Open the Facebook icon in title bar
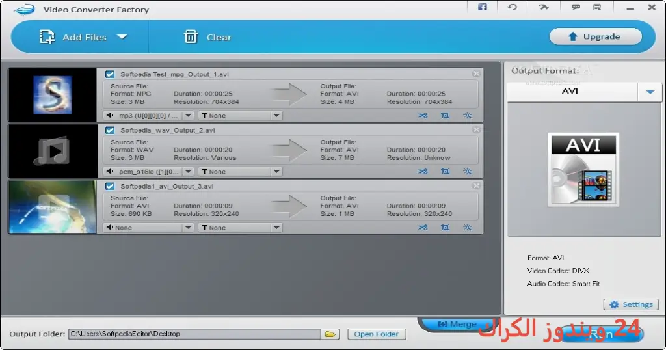Viewport: 666px width, 350px height. click(x=483, y=7)
